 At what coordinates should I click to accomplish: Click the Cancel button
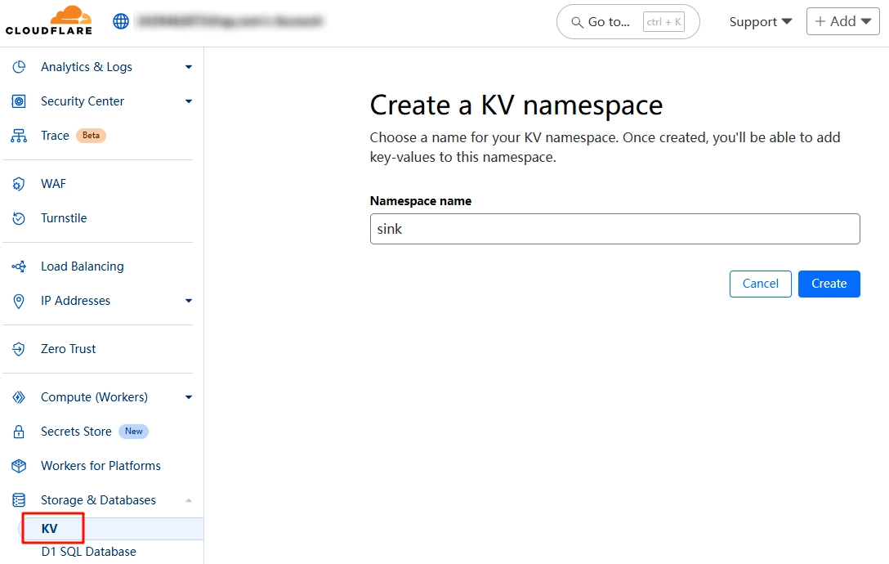[x=760, y=284]
